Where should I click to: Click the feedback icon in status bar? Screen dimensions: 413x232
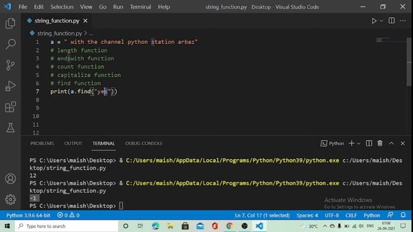tap(390, 215)
